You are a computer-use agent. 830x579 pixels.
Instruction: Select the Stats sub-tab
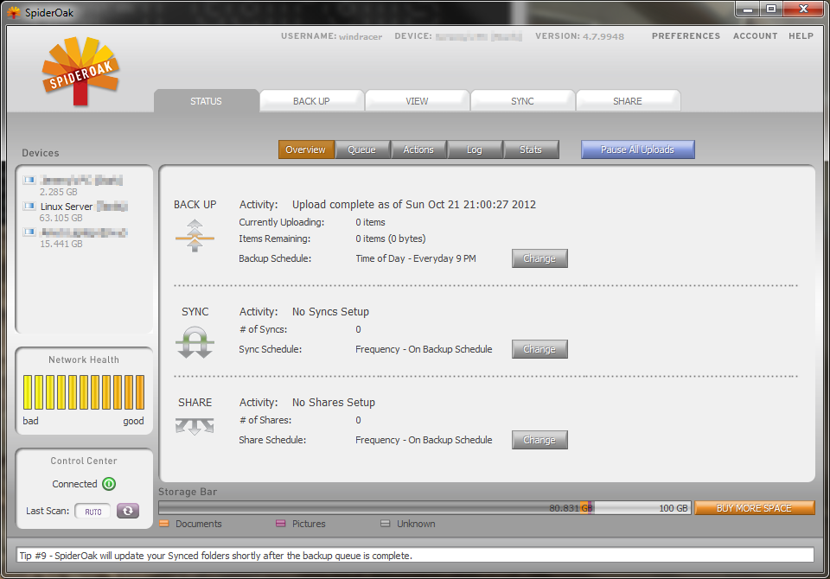click(531, 150)
